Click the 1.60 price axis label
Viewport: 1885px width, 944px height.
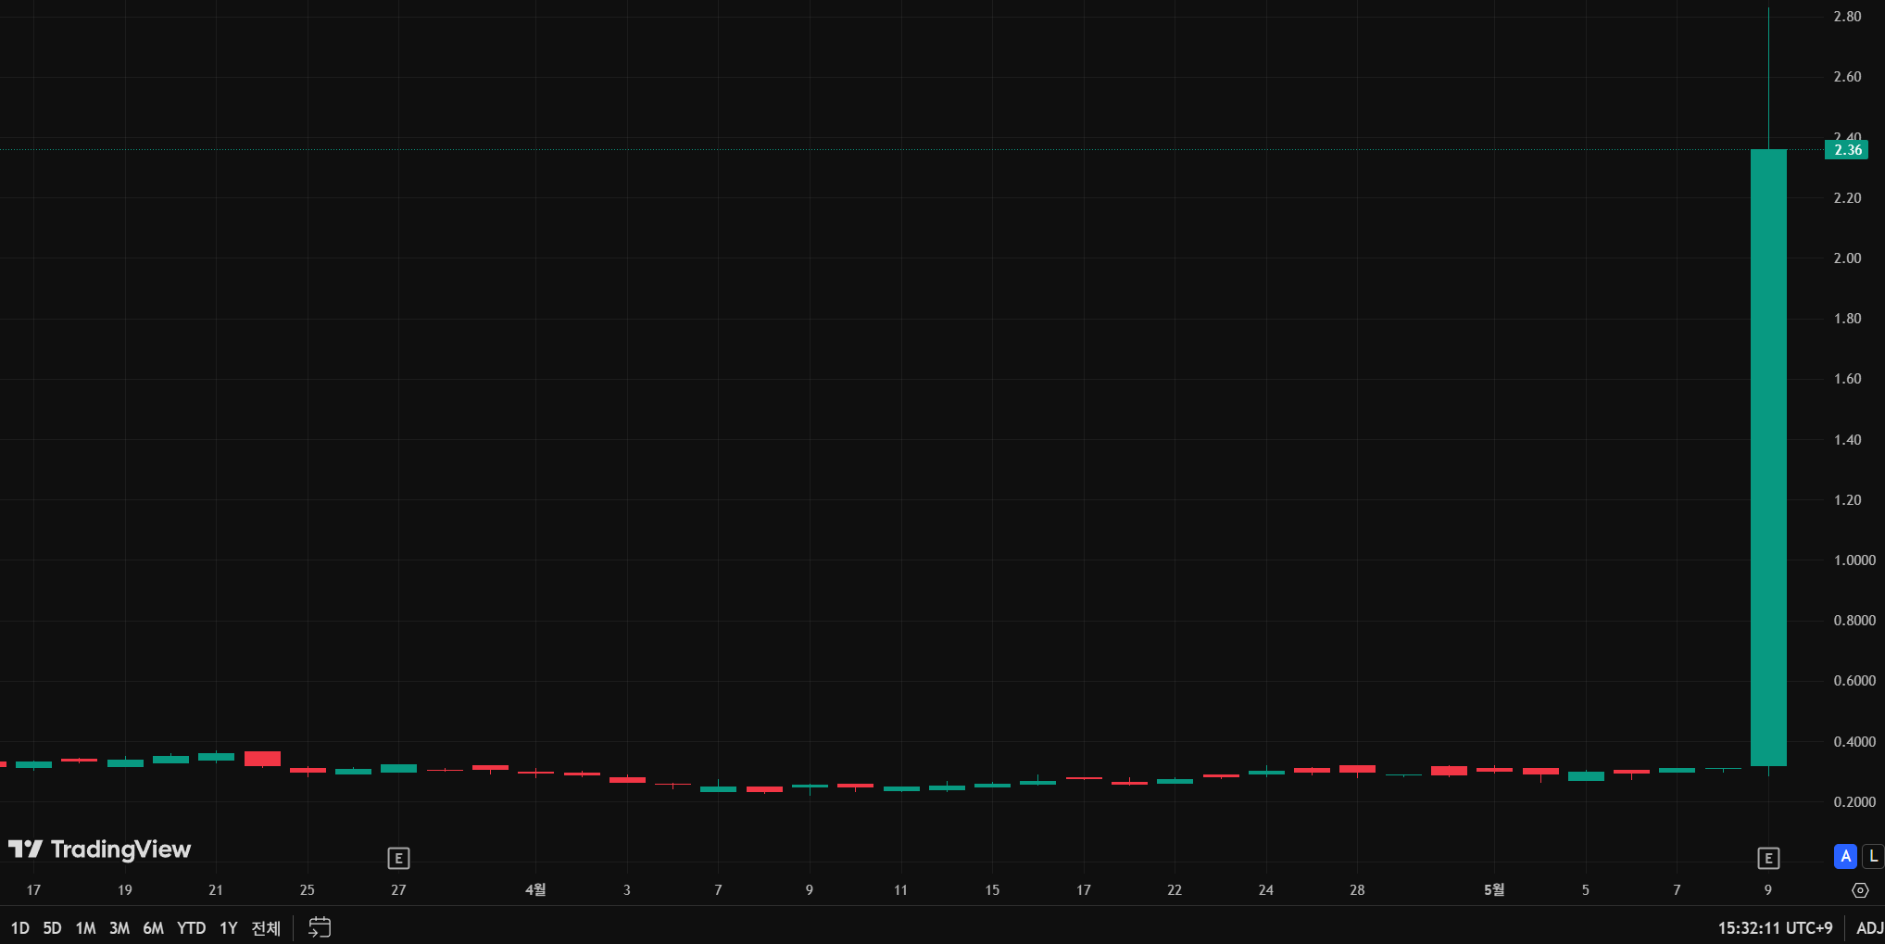click(x=1847, y=378)
